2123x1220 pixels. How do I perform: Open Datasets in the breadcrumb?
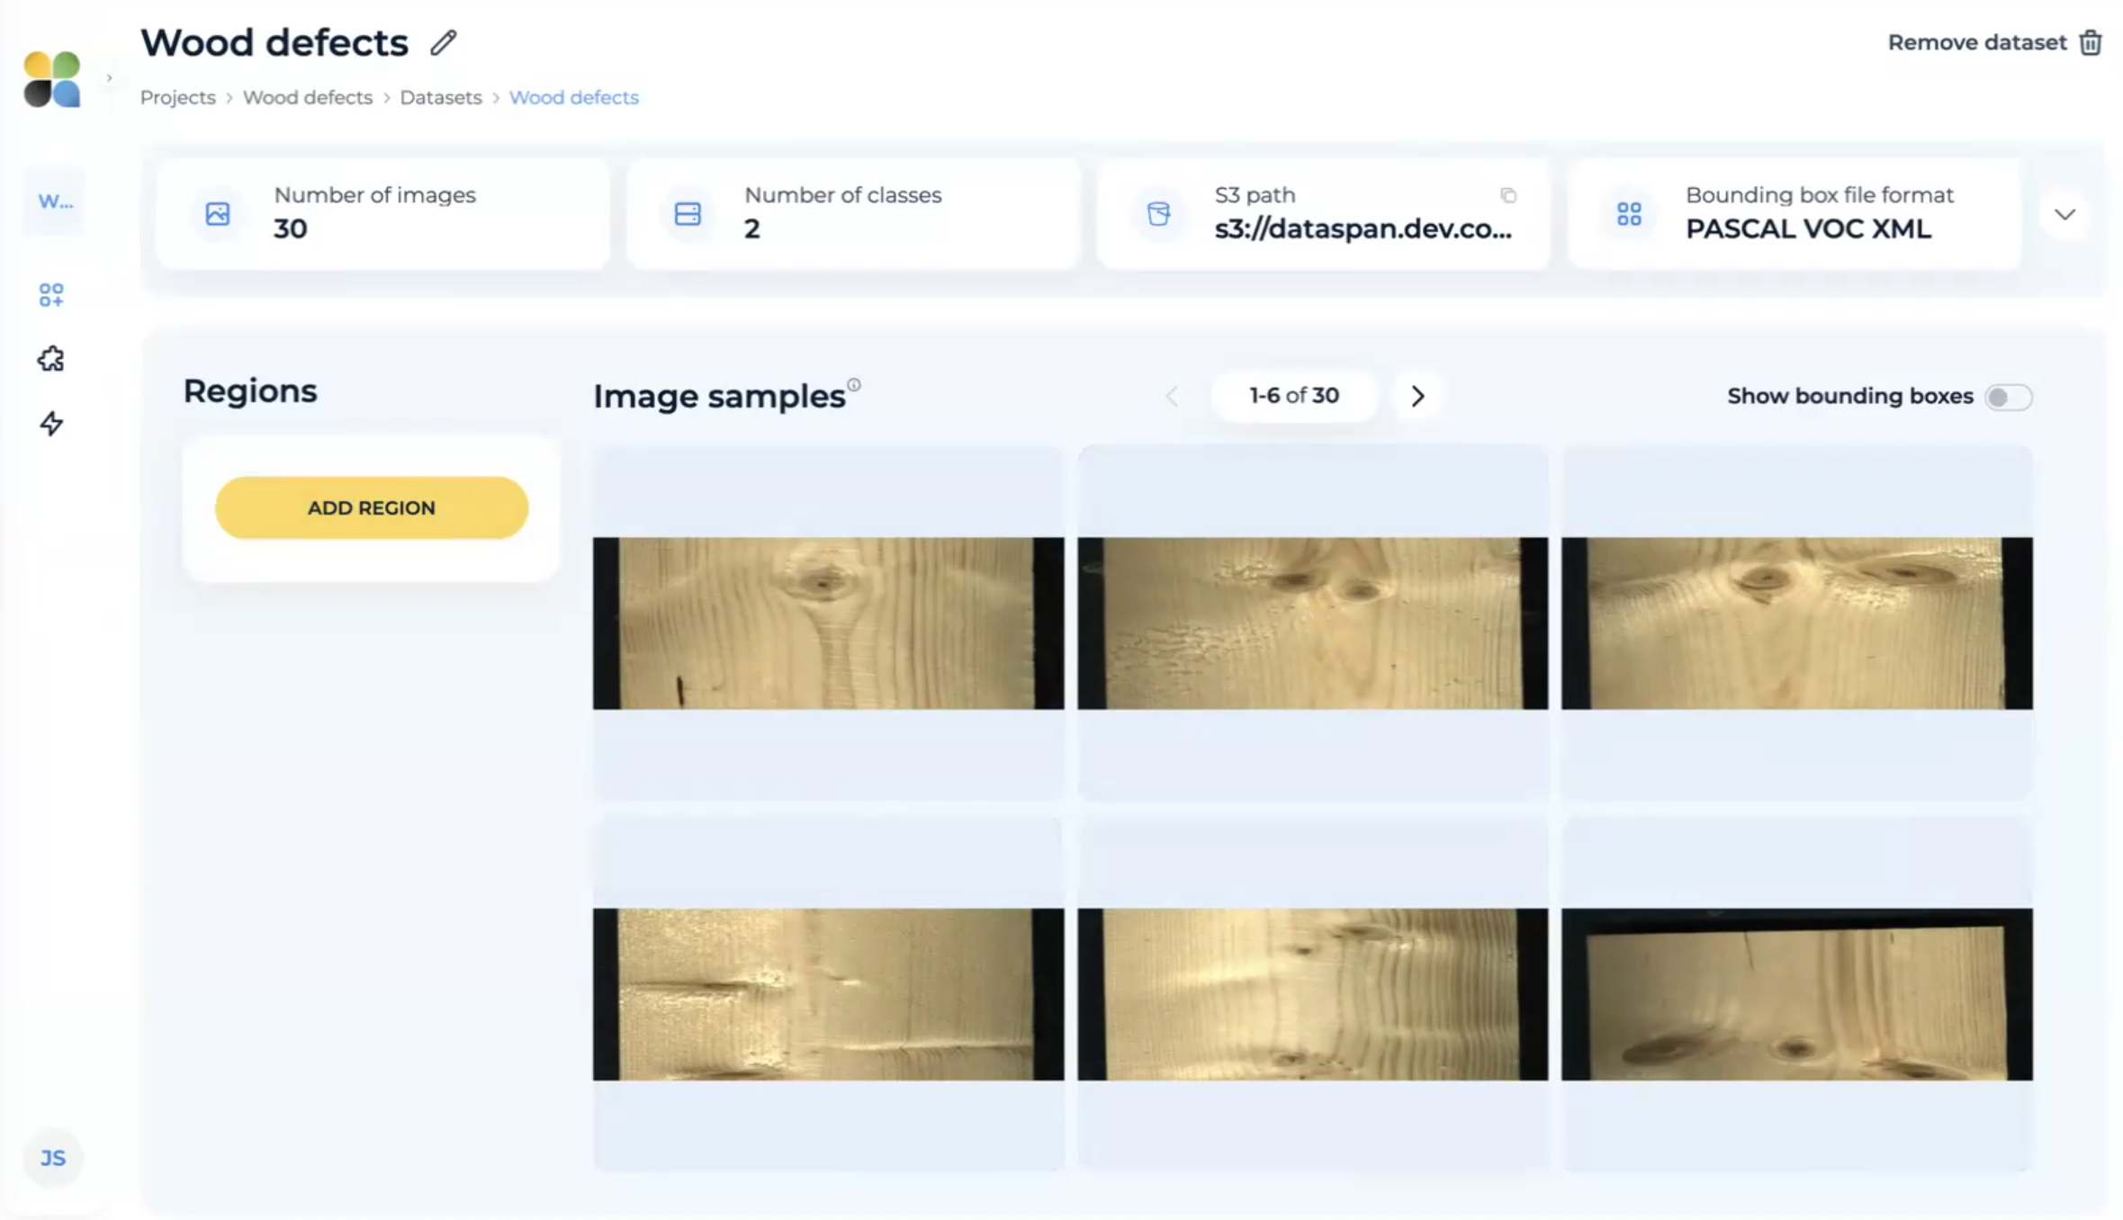[x=440, y=97]
